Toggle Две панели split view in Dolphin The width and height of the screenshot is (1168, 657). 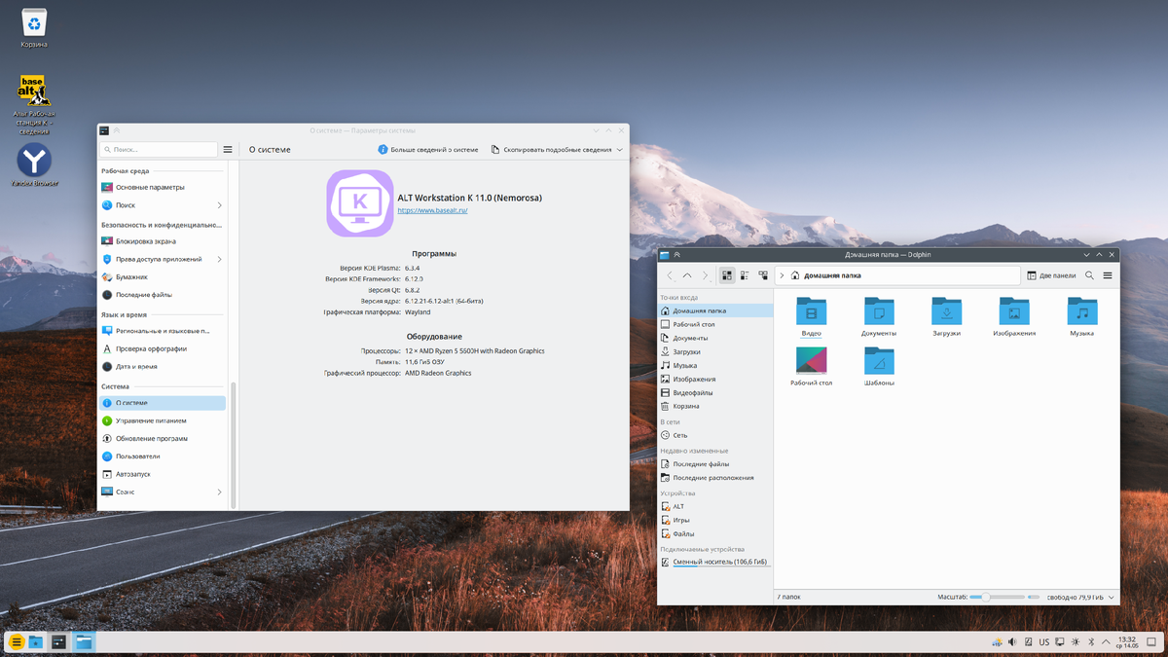coord(1051,275)
